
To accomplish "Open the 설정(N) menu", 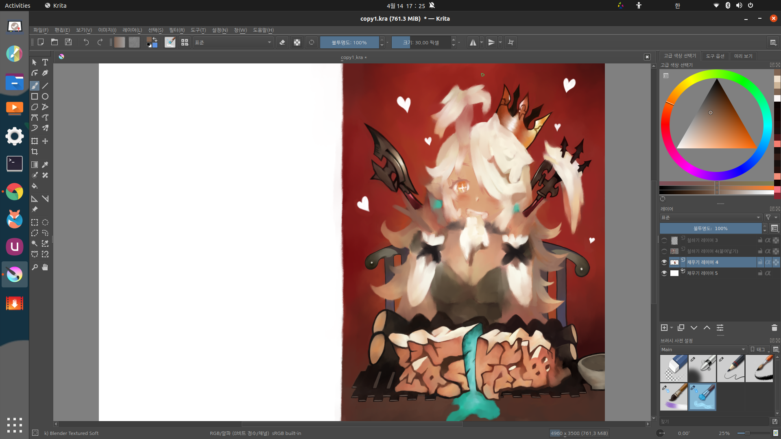I will point(220,30).
